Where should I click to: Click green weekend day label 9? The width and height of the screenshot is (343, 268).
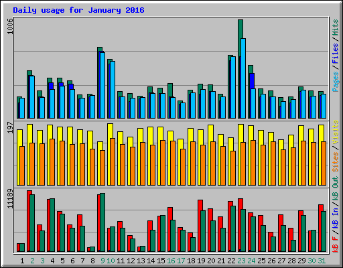click(102, 261)
